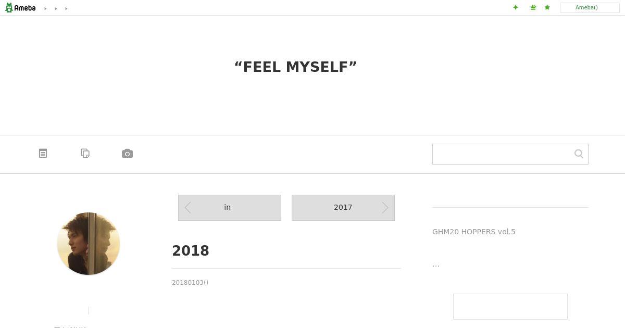Open the blog entries list icon
The image size is (625, 328).
point(43,154)
